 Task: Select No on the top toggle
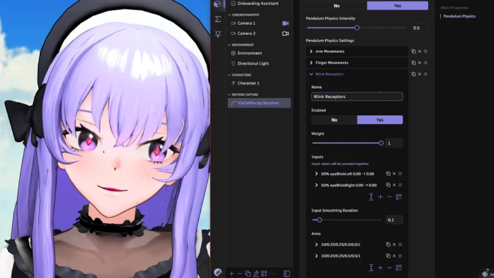pyautogui.click(x=336, y=5)
